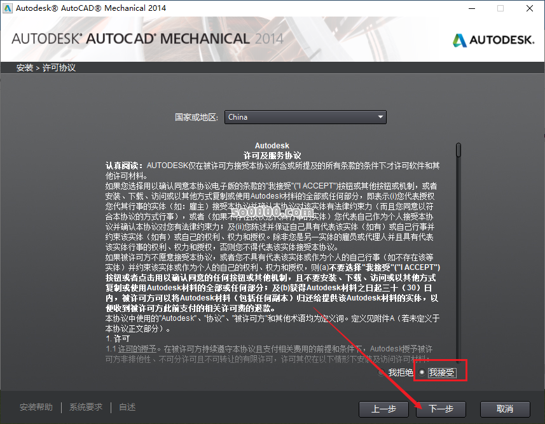Maximize the installer window
This screenshot has height=424, width=545.
coord(500,8)
